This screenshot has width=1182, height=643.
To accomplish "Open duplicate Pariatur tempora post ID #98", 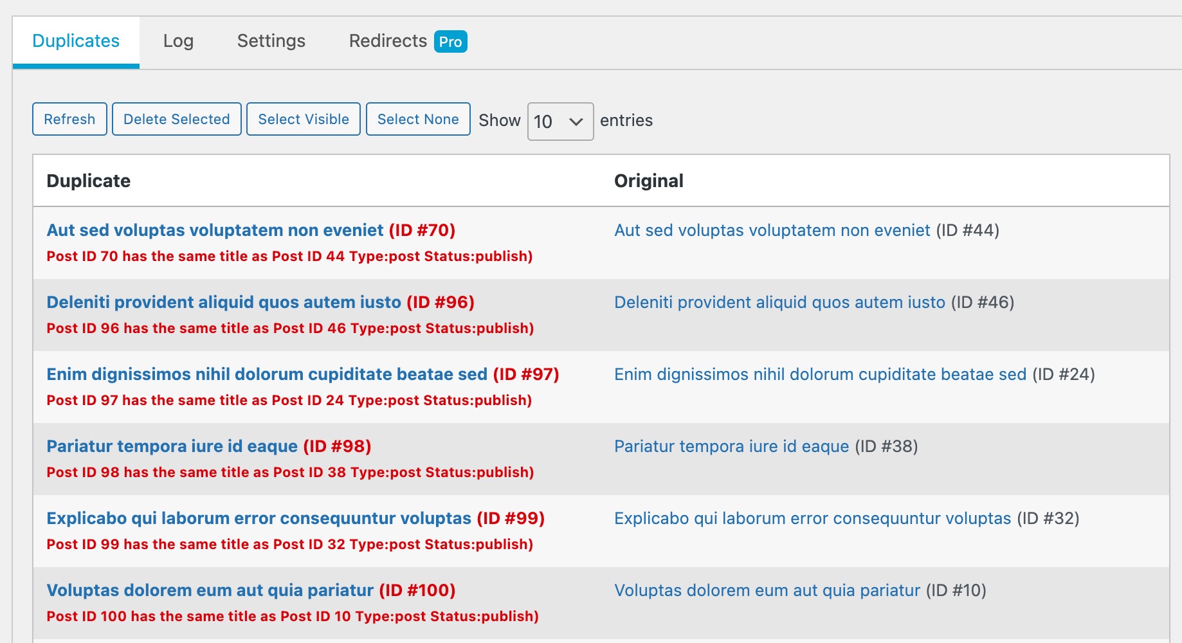I will click(x=172, y=446).
